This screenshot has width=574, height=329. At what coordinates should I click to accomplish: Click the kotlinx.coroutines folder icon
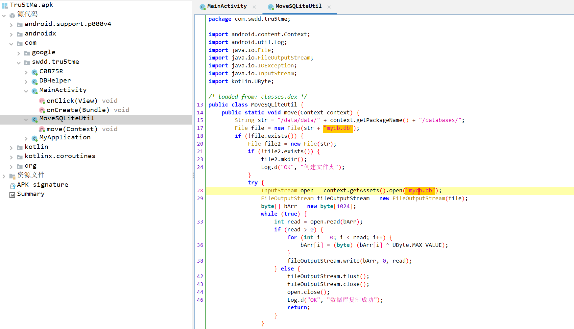click(20, 157)
